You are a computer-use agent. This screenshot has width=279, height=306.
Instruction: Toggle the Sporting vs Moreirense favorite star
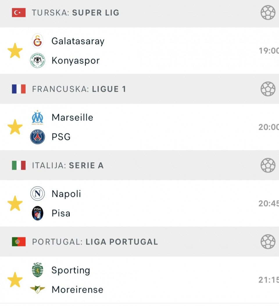[15, 280]
